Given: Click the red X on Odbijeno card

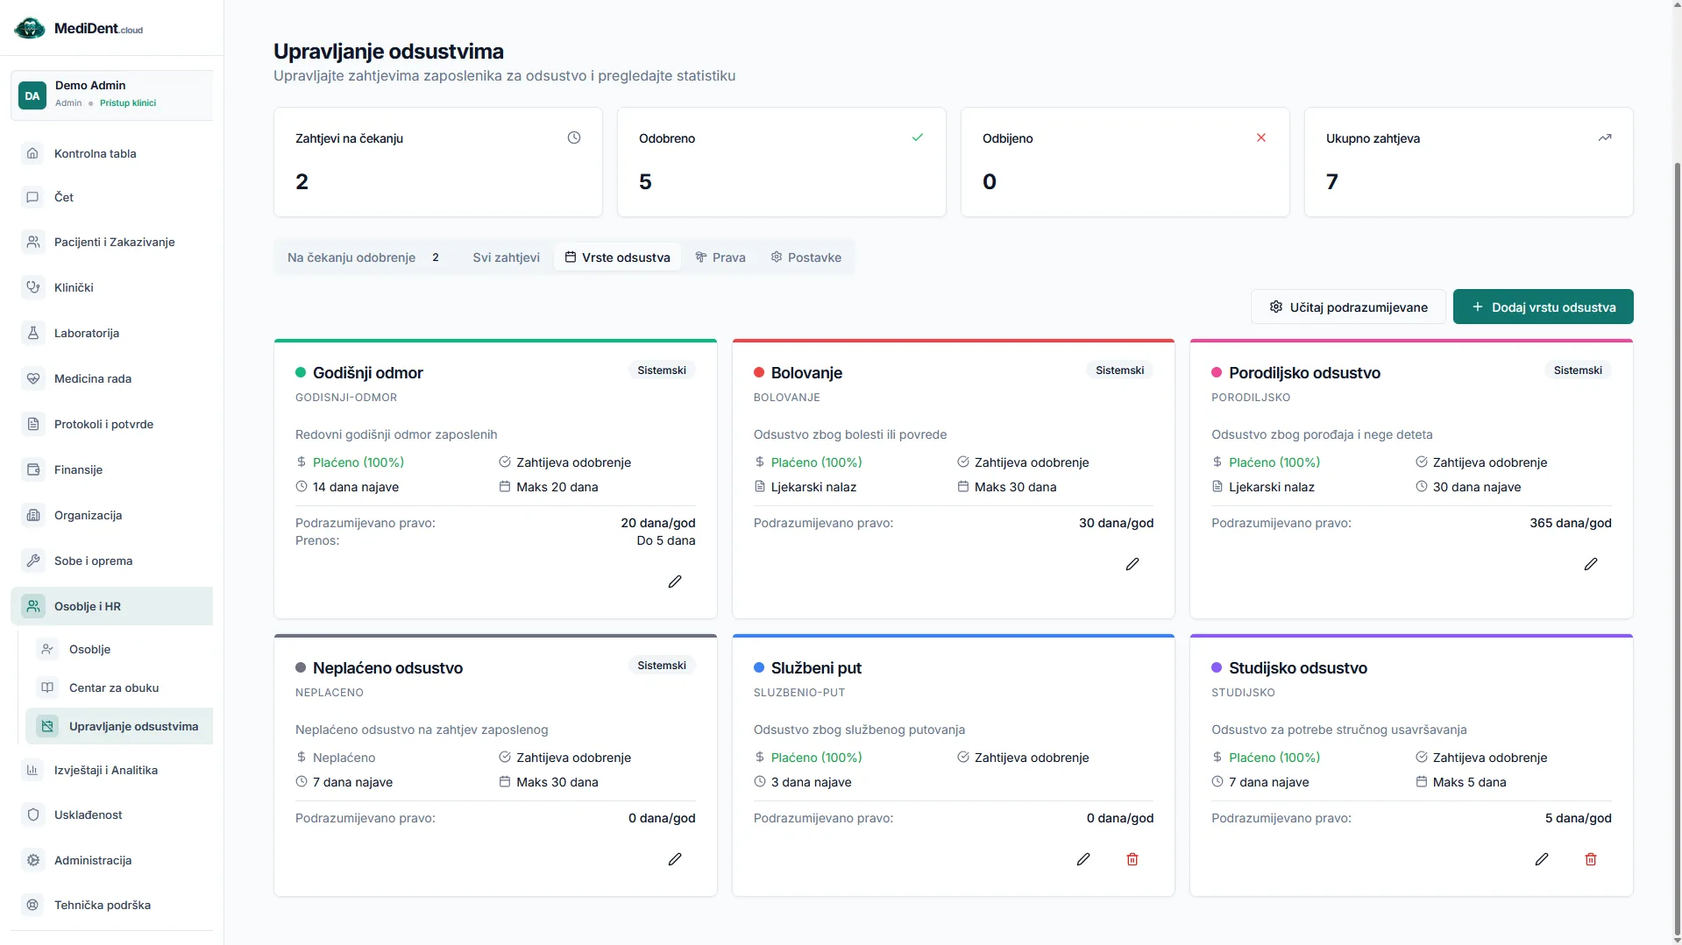Looking at the screenshot, I should coord(1261,138).
